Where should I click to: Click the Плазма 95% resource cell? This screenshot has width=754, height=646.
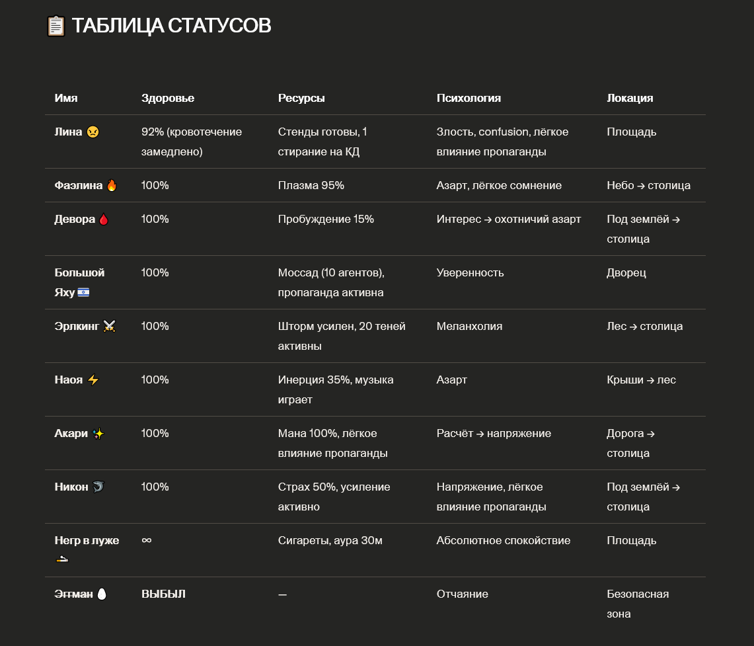pos(311,185)
